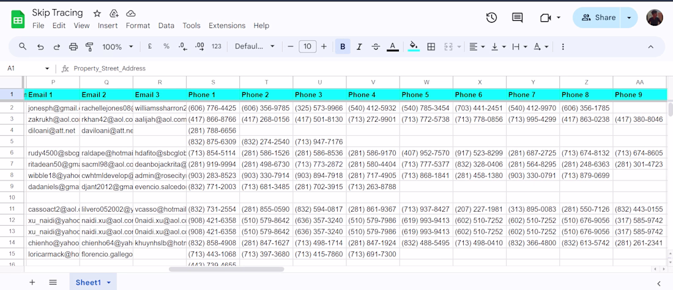The image size is (673, 290).
Task: Select the Phone 1 header cell
Action: [213, 94]
